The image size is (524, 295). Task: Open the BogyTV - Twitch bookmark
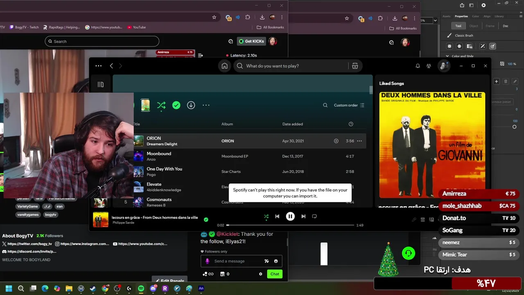tap(24, 27)
